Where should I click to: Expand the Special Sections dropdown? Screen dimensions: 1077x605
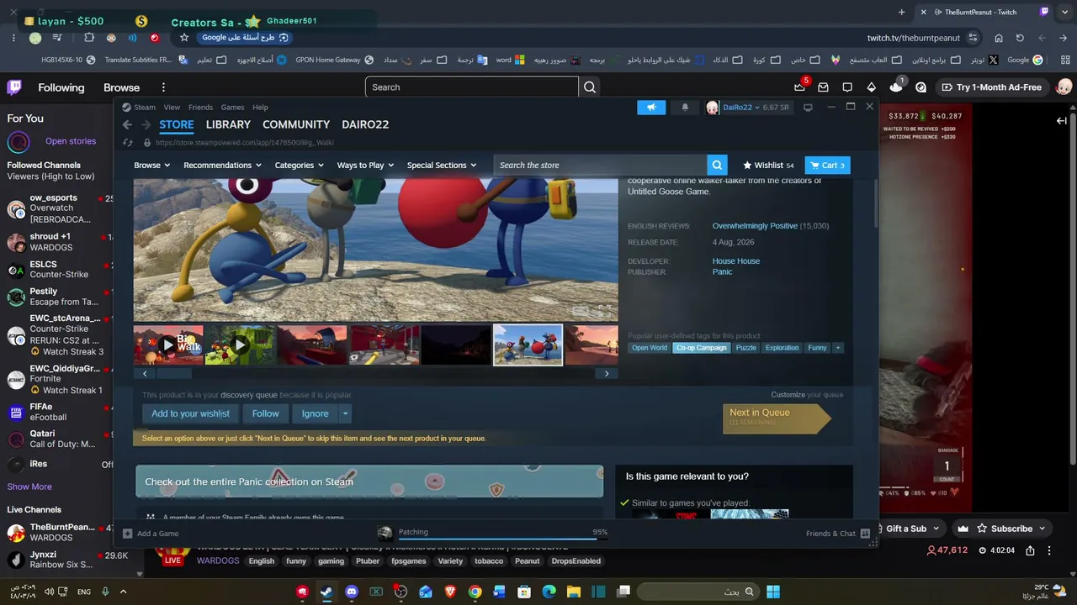(442, 166)
